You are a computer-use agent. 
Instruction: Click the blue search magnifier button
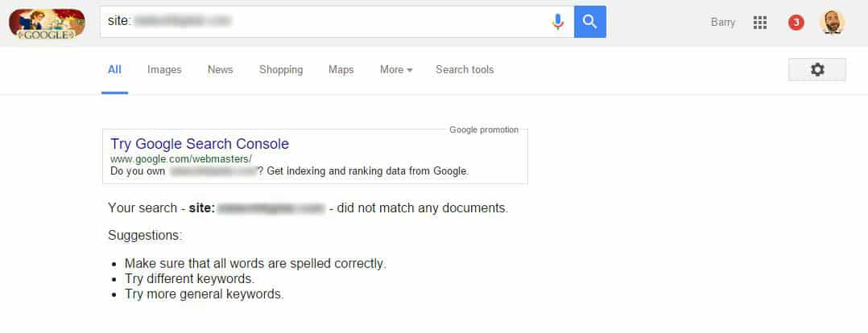[x=590, y=23]
